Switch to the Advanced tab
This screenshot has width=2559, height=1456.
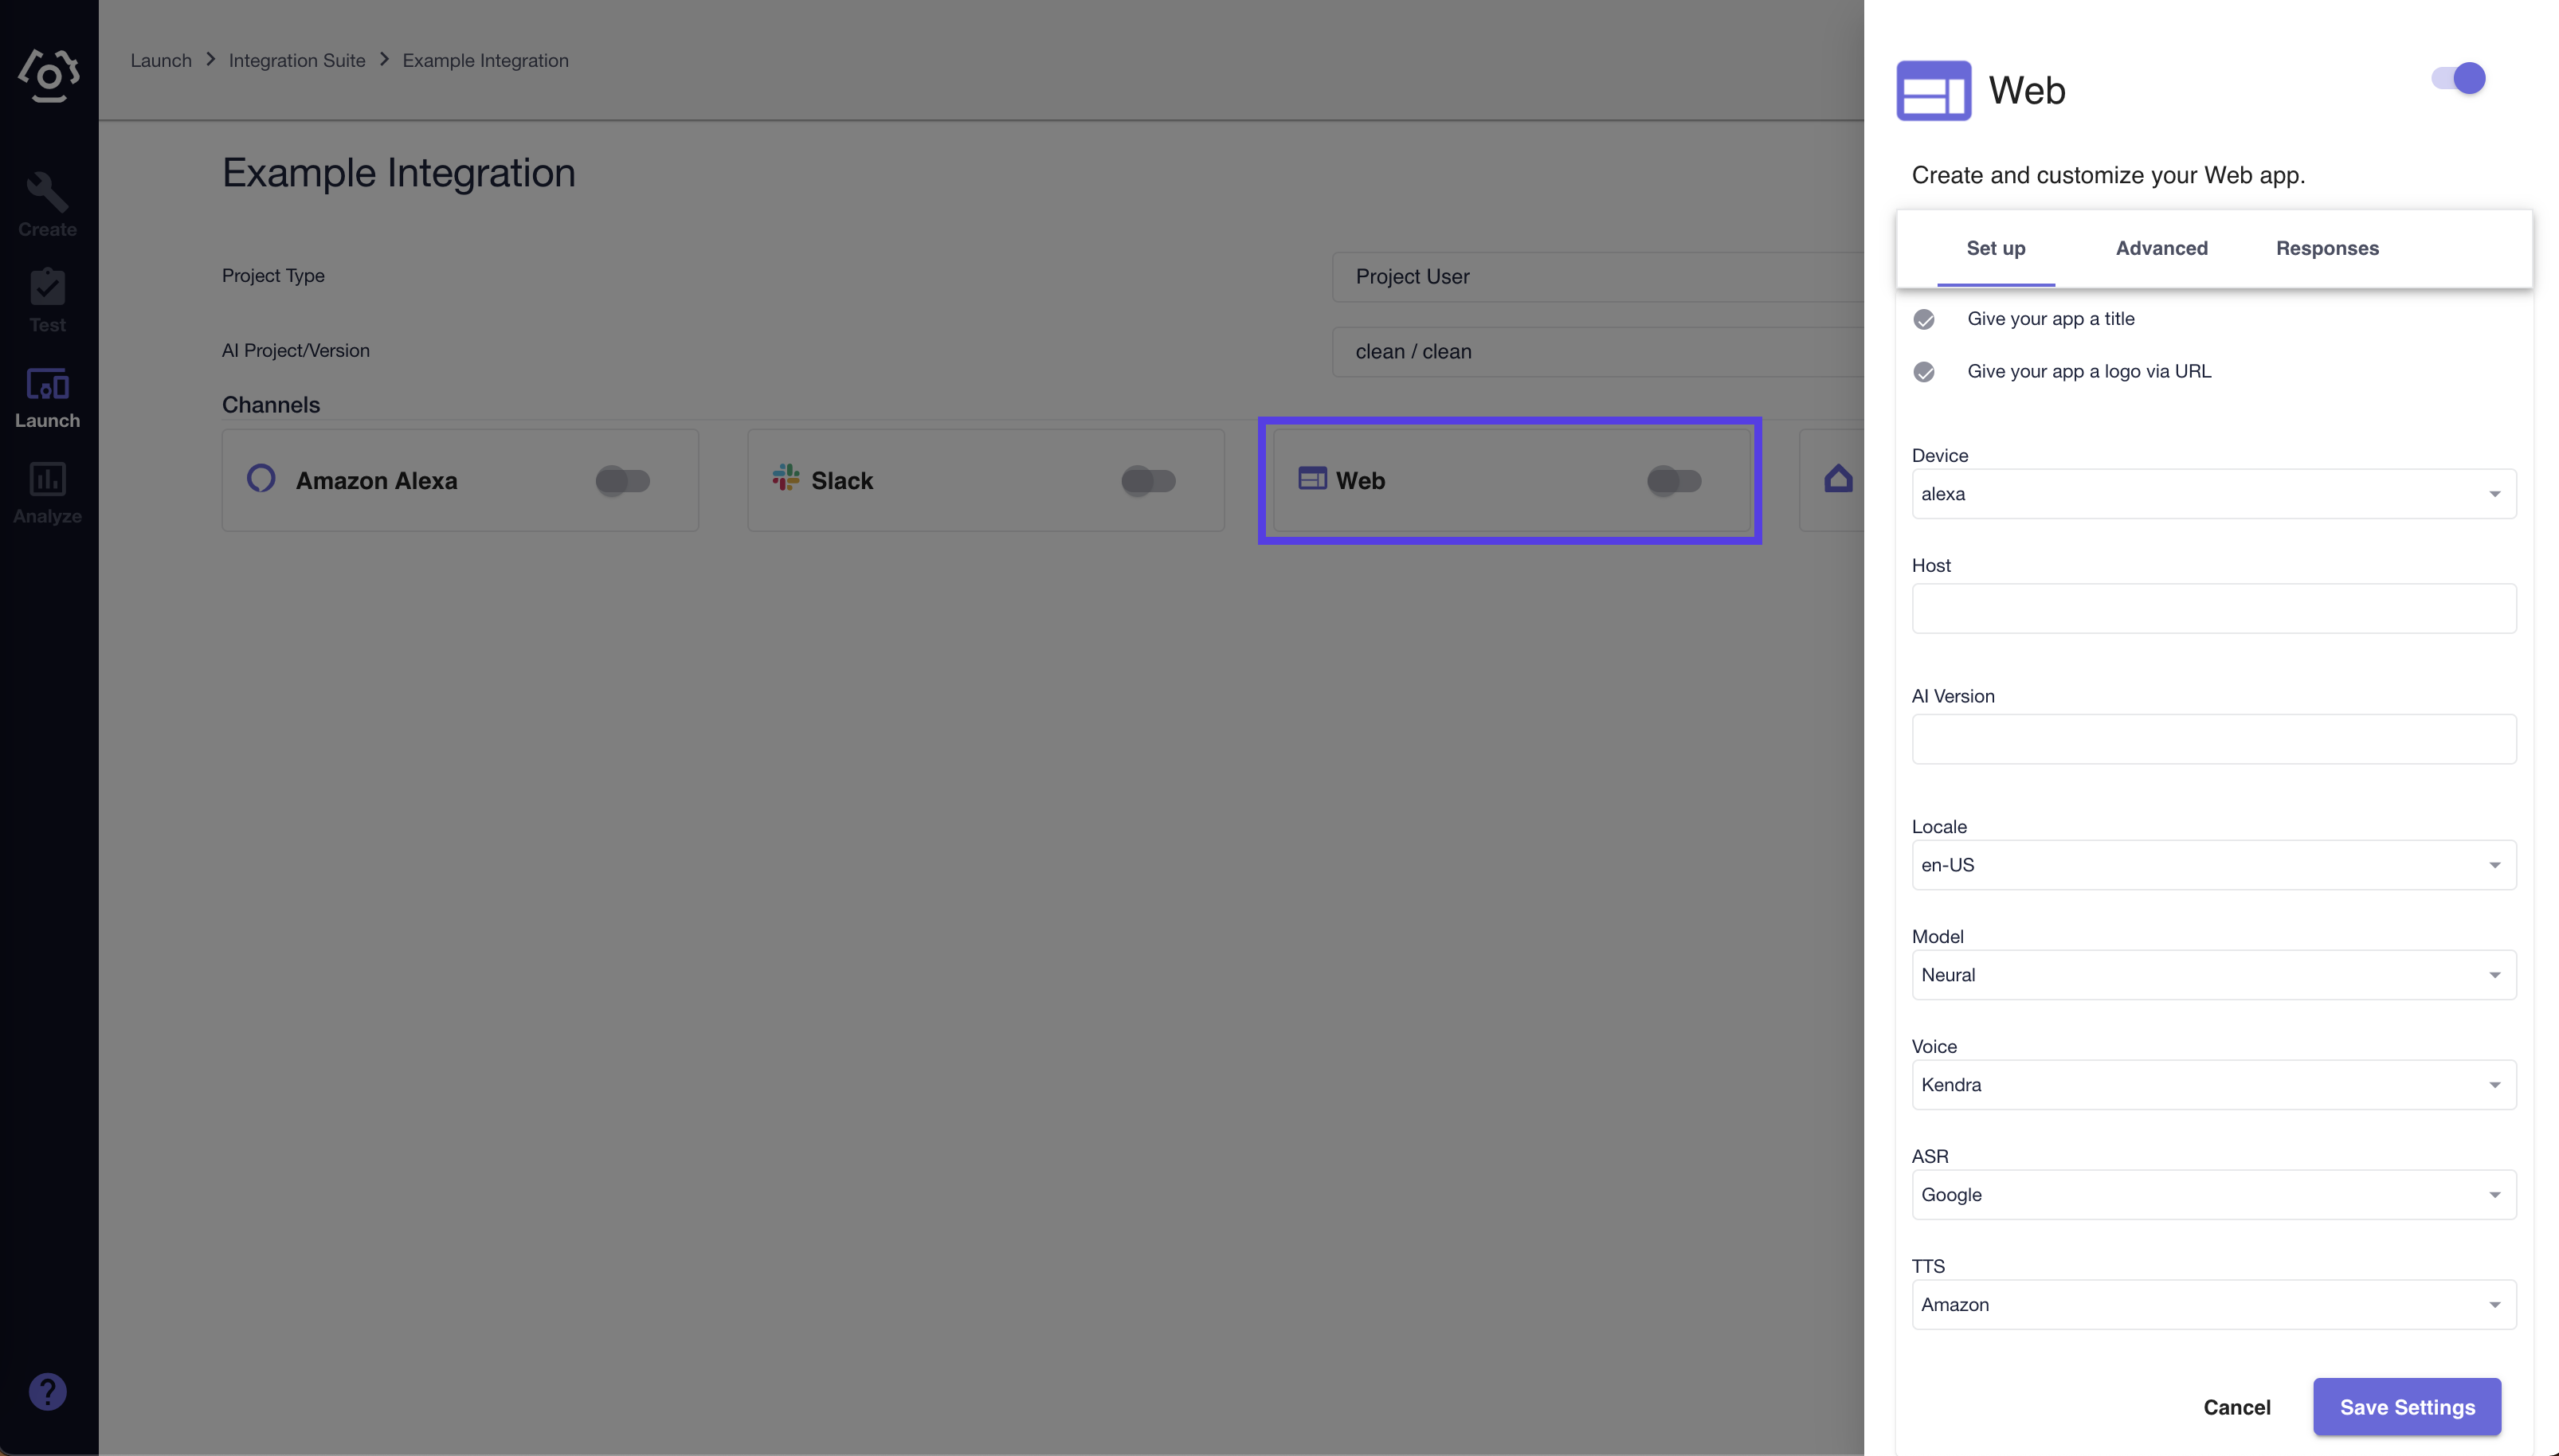(x=2161, y=248)
